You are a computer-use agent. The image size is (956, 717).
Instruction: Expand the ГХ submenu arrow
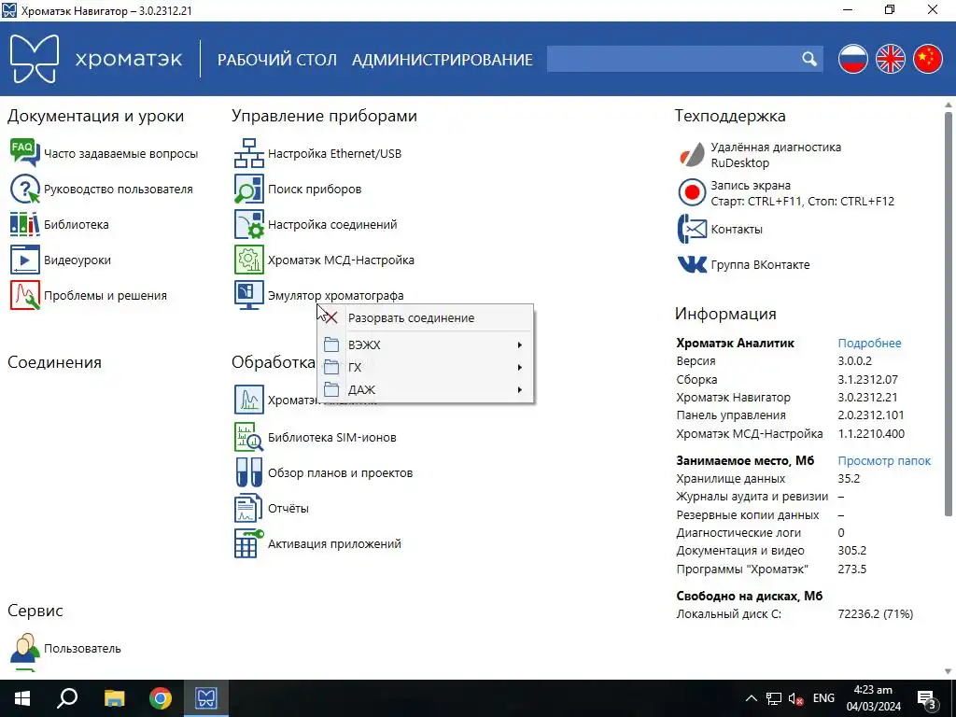click(x=519, y=367)
